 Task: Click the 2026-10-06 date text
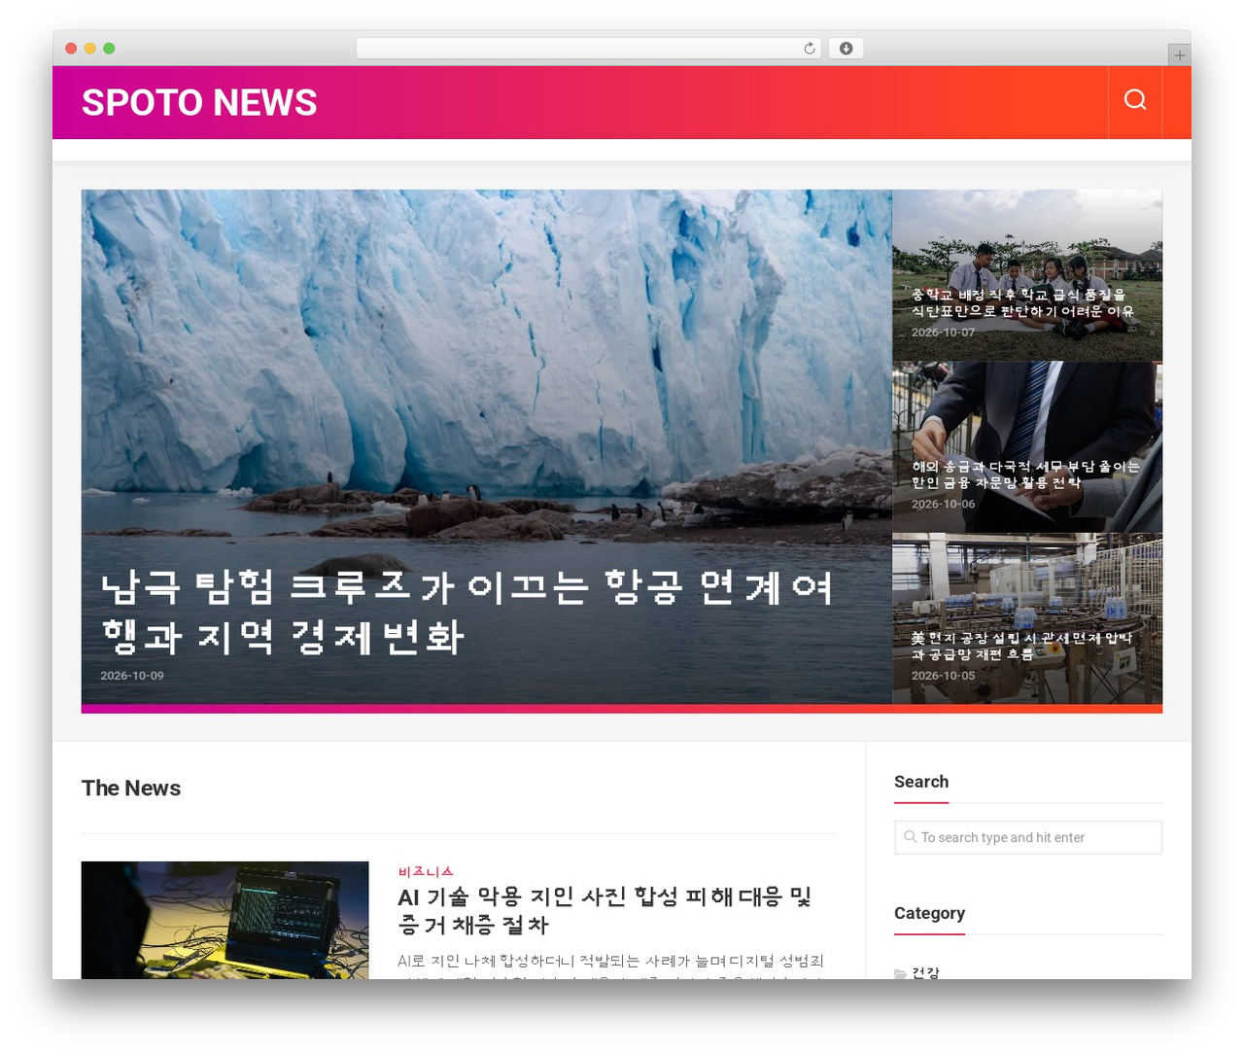click(x=943, y=504)
